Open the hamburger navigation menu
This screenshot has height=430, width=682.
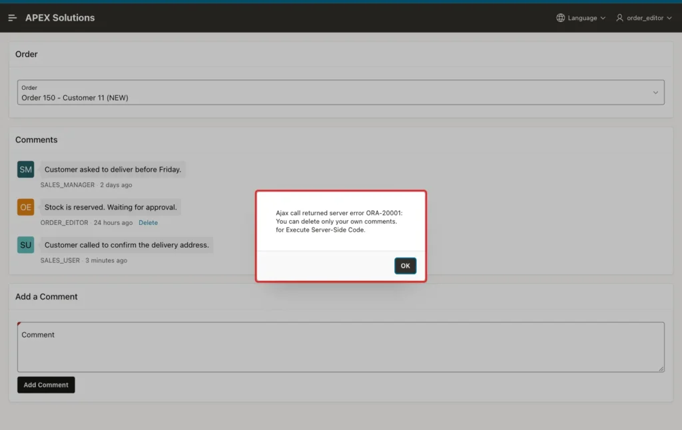coord(12,18)
